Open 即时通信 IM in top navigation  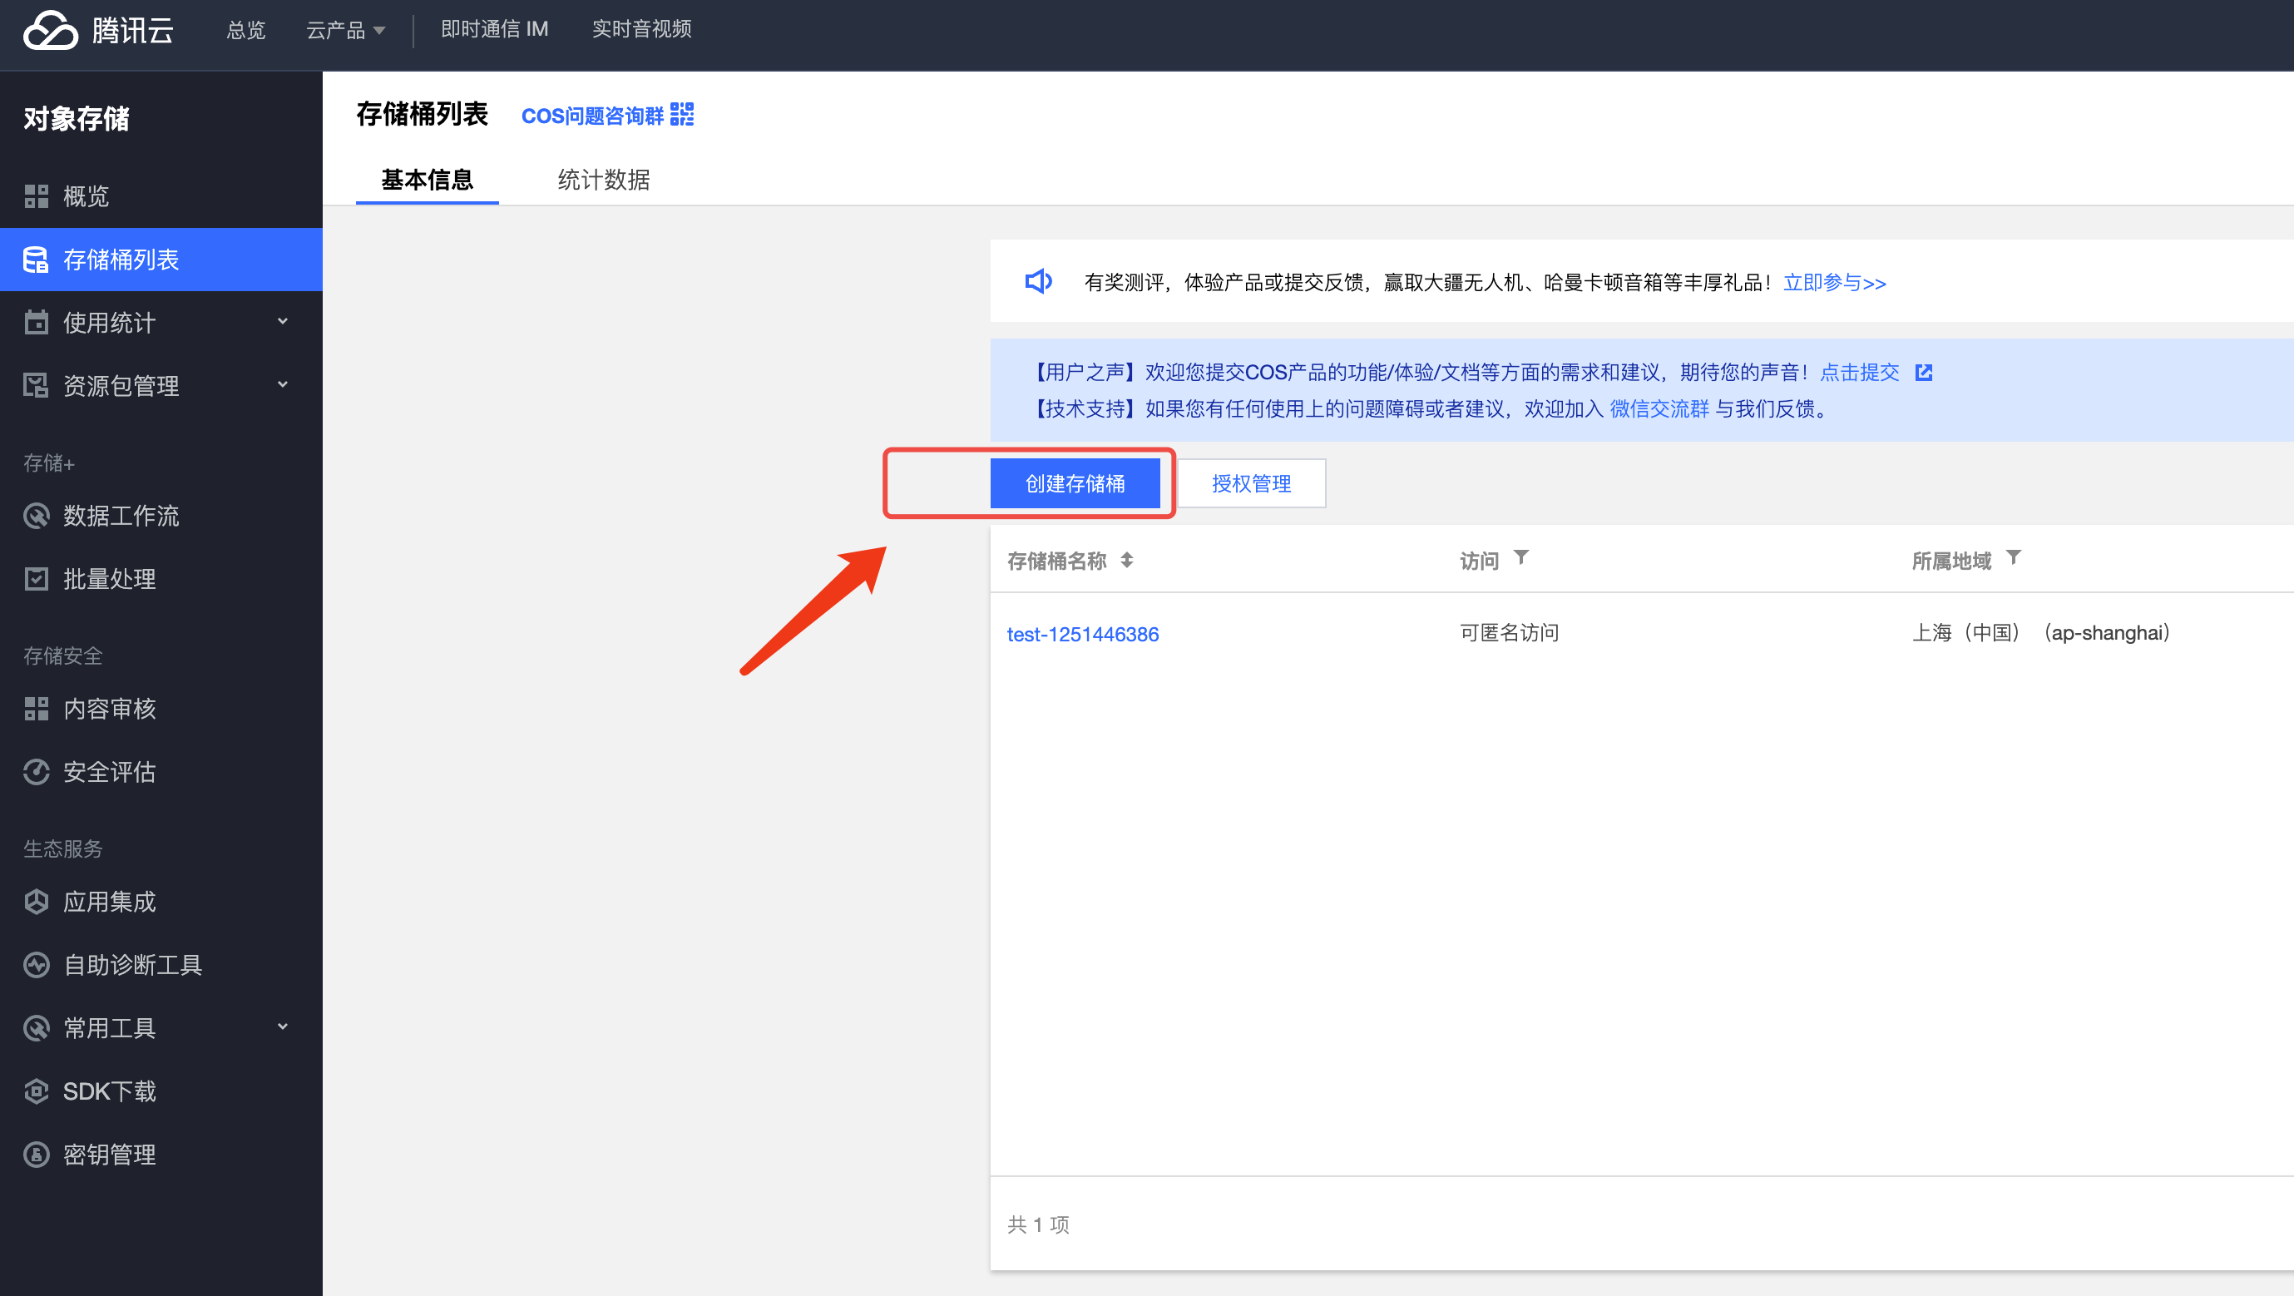click(x=494, y=29)
